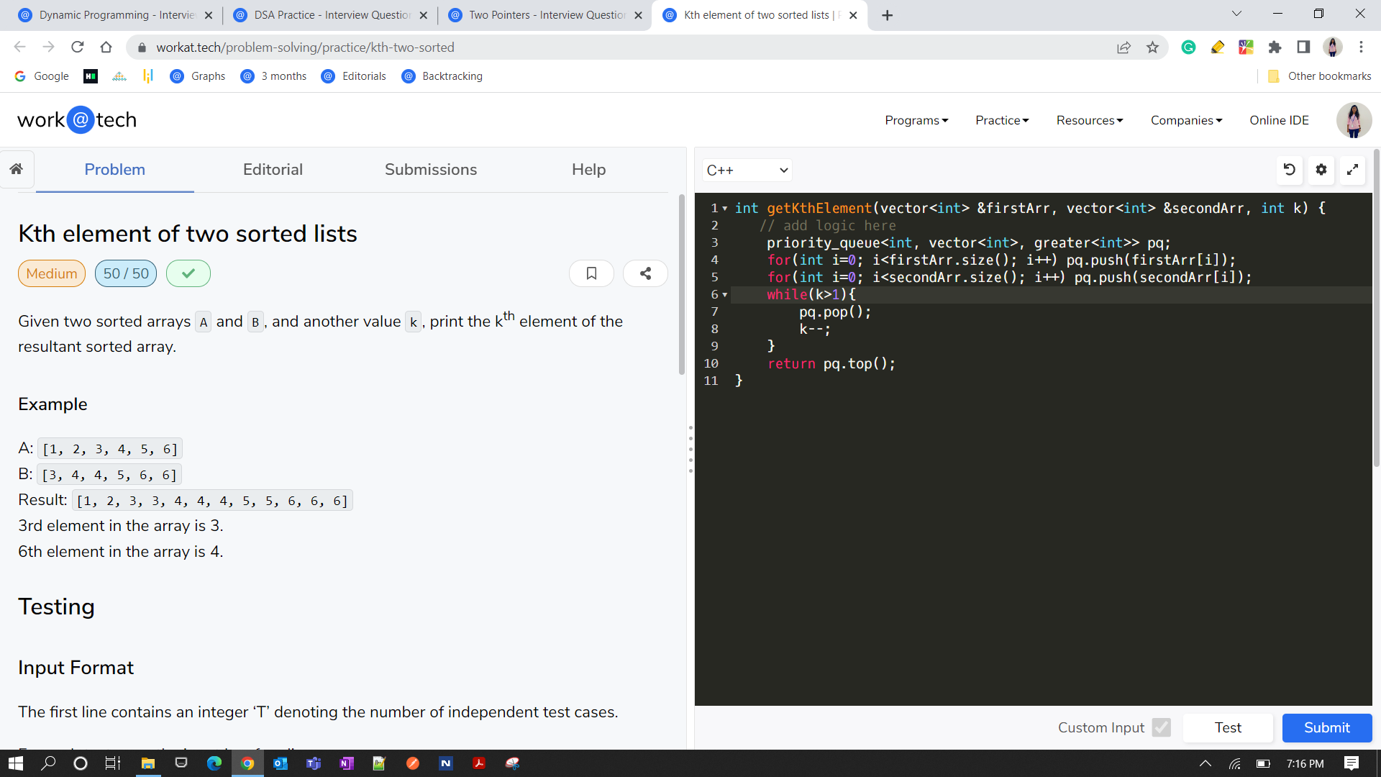Click the fullscreen expand editor icon

point(1354,170)
